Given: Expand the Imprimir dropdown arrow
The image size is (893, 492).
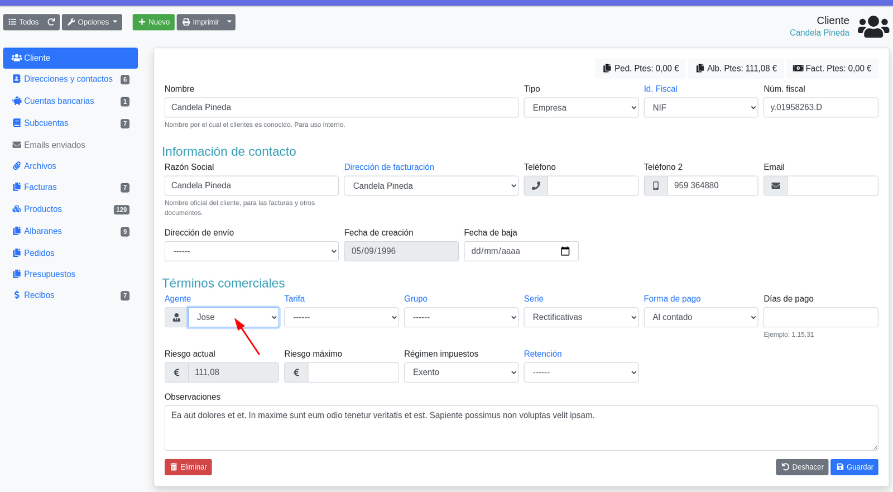Looking at the screenshot, I should tap(229, 22).
